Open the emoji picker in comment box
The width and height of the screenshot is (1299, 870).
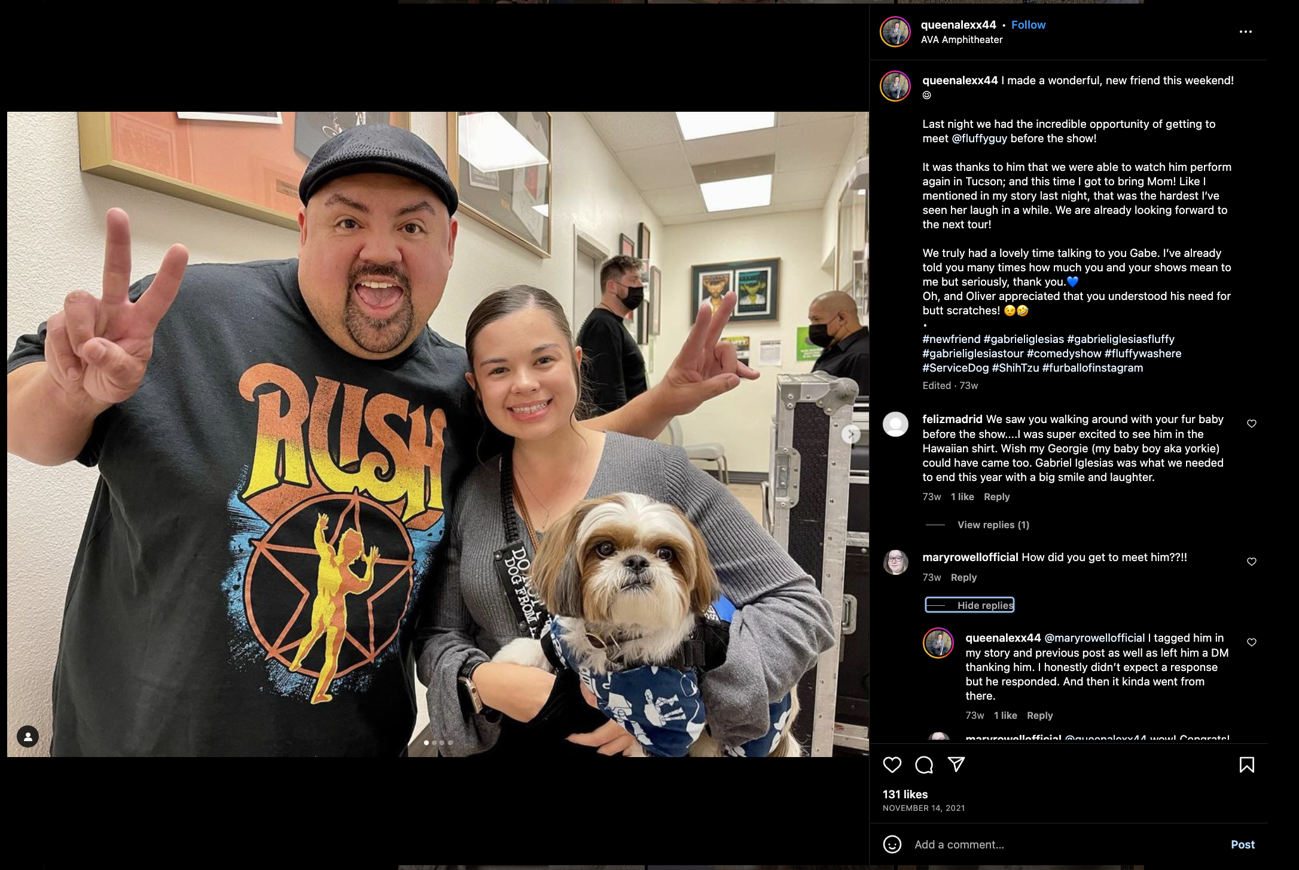[892, 844]
